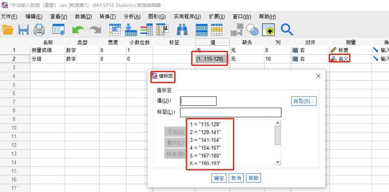Click the Run descriptive statistics μ icon
This screenshot has height=192, width=389.
point(162,30)
